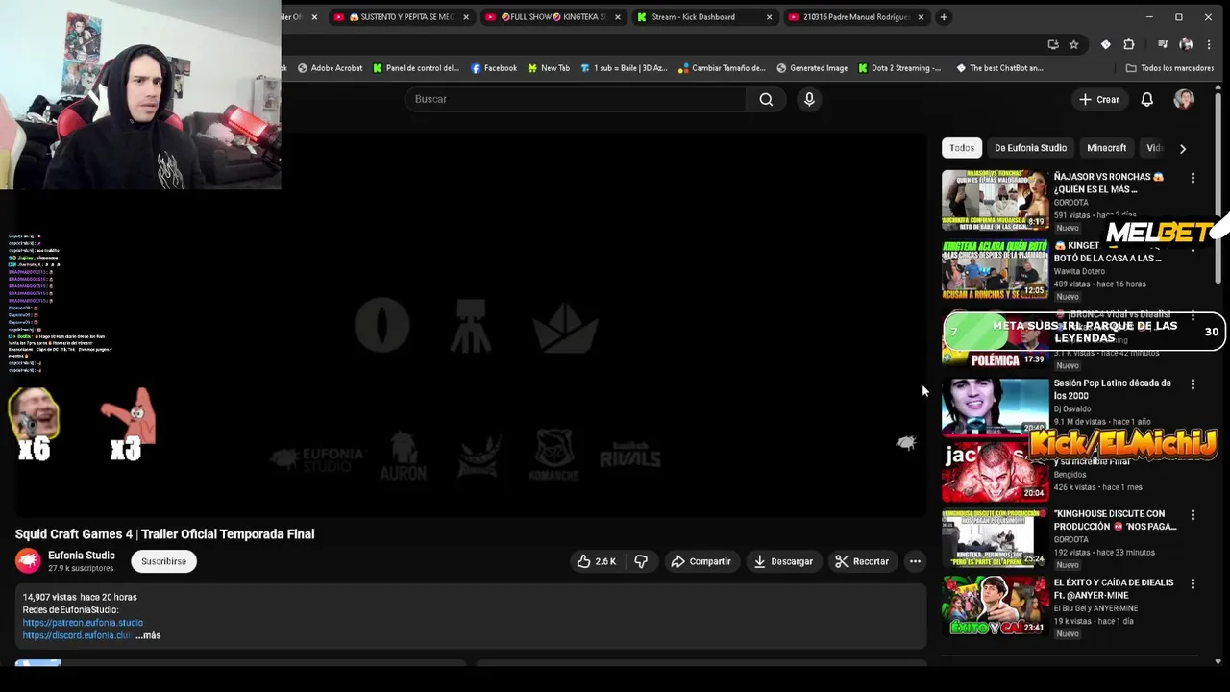Select the De Eufonia Studio chip
The height and width of the screenshot is (692, 1230).
point(1030,148)
